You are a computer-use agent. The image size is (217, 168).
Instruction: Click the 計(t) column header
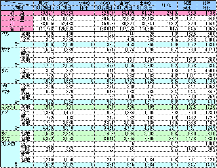pos(166,6)
